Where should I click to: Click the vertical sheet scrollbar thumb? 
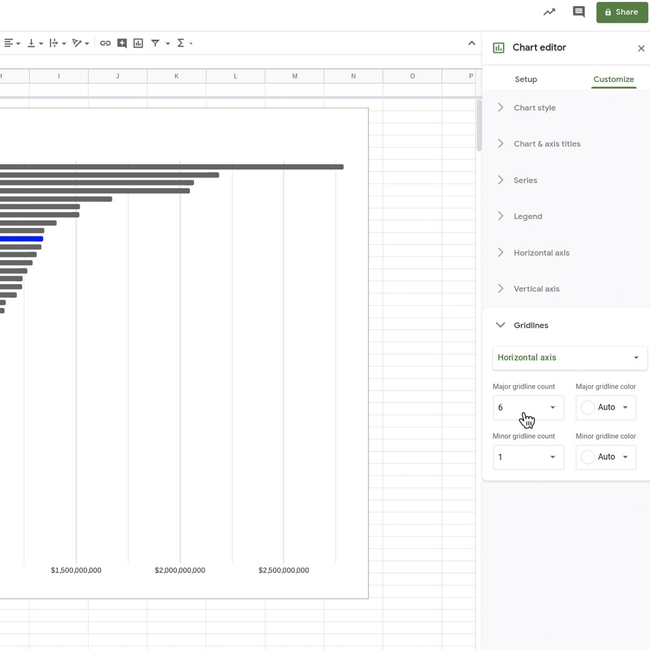(479, 125)
